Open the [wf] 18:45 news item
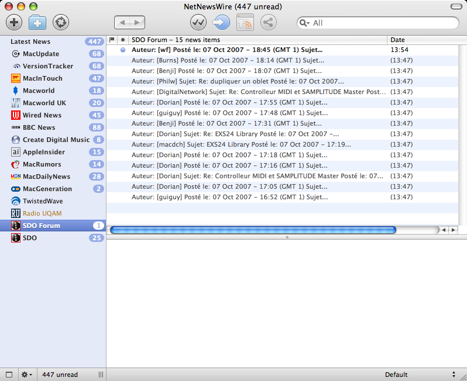467x381 pixels. tap(282, 50)
